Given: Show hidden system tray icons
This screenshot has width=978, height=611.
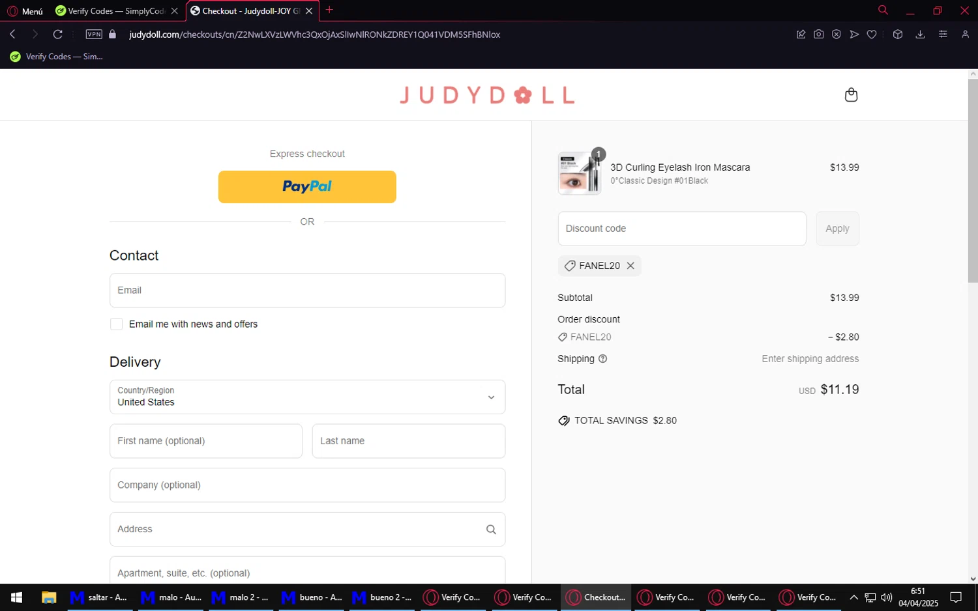Looking at the screenshot, I should 853,597.
